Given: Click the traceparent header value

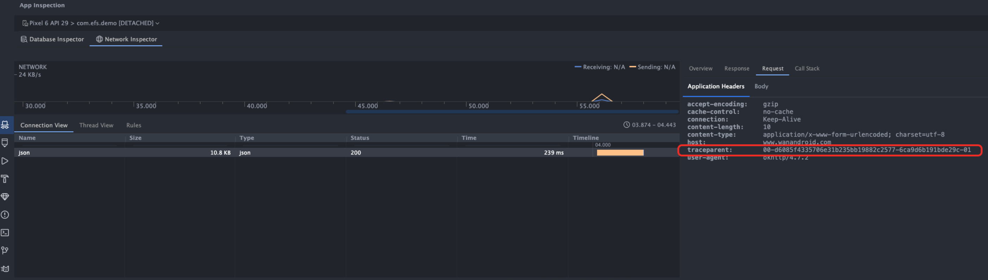Looking at the screenshot, I should pyautogui.click(x=867, y=150).
